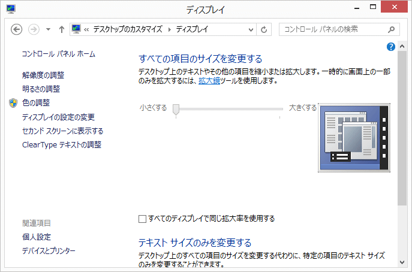Image resolution: width=412 pixels, height=272 pixels.
Task: Open ClearType テキストの調整
Action: coord(62,144)
